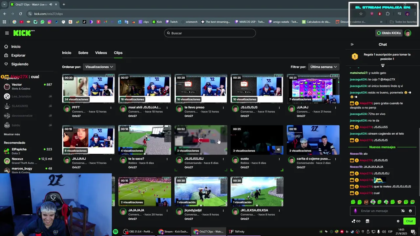Click the marcos_bugy recommended channel
This screenshot has height=236, width=420.
(28, 170)
